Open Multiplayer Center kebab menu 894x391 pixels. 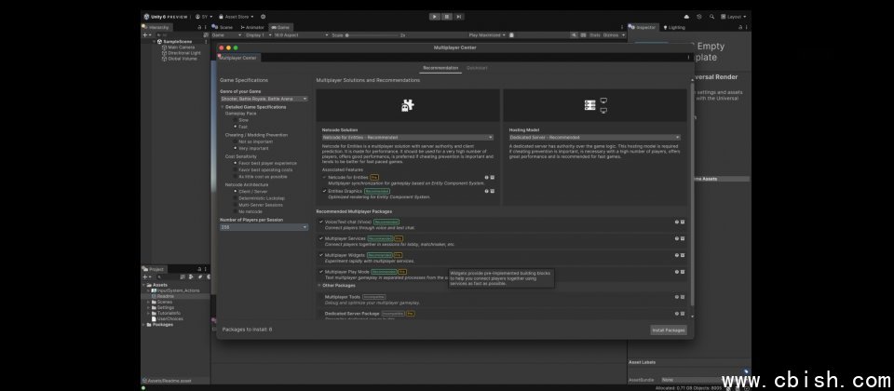(688, 57)
